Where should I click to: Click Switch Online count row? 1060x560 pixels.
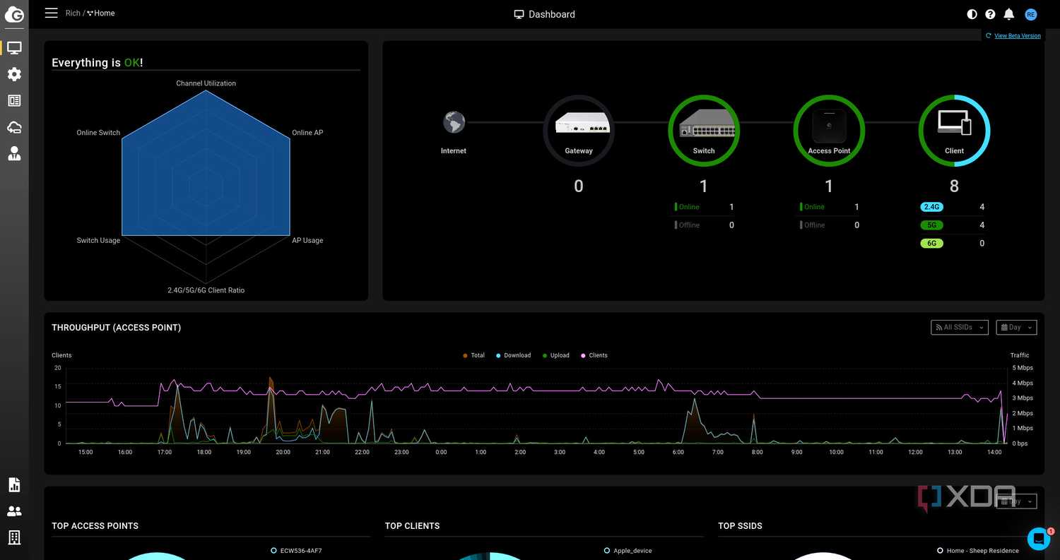tap(704, 207)
